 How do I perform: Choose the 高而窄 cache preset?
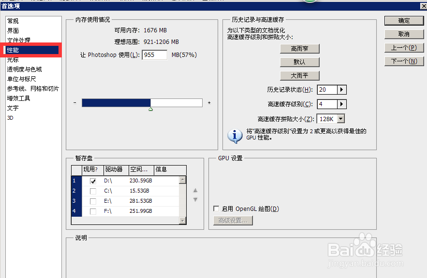point(299,49)
